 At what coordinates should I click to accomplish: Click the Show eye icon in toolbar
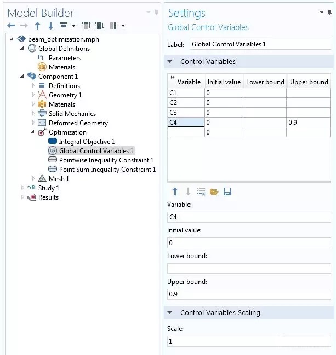64,25
